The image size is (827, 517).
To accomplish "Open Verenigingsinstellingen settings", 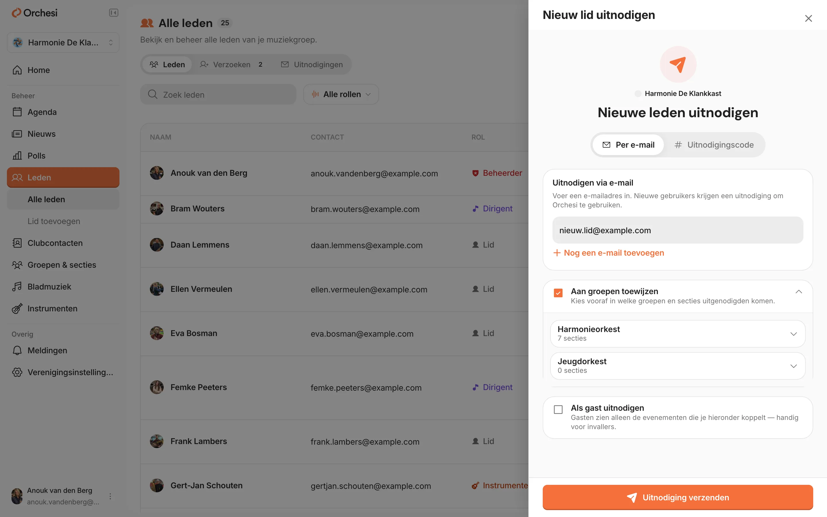I will tap(63, 372).
